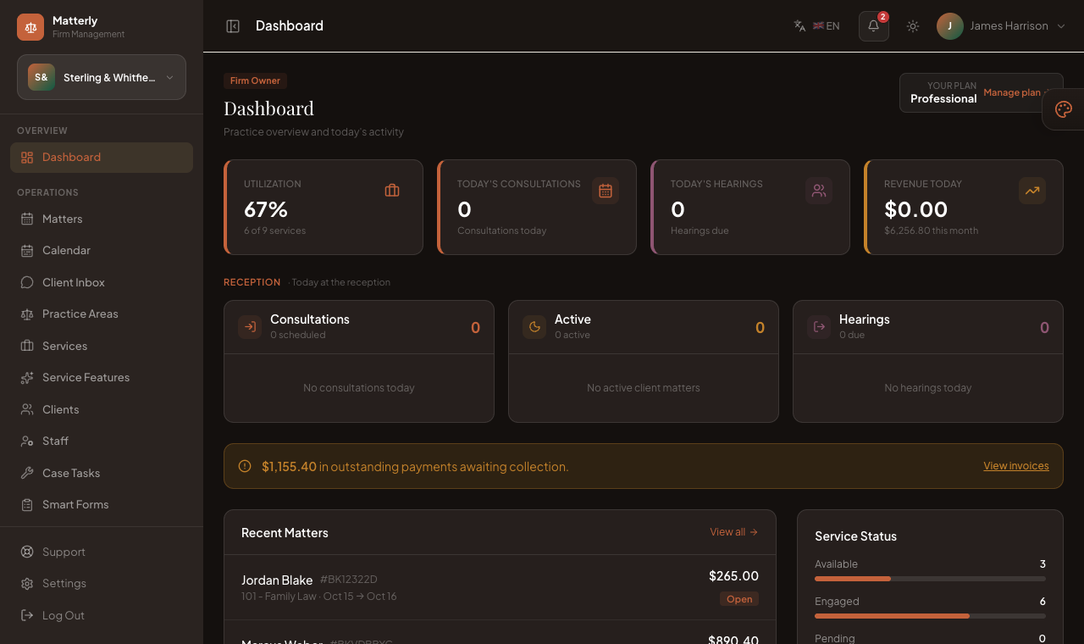The width and height of the screenshot is (1084, 644).
Task: Click the Firm Owner role badge
Action: [255, 80]
